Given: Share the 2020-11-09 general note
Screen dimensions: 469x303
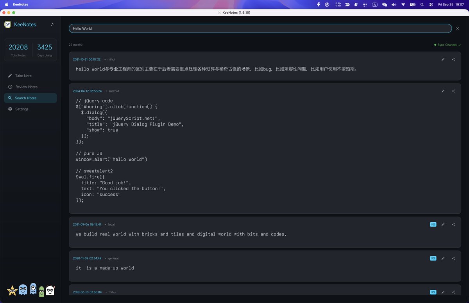Looking at the screenshot, I should pyautogui.click(x=453, y=258).
